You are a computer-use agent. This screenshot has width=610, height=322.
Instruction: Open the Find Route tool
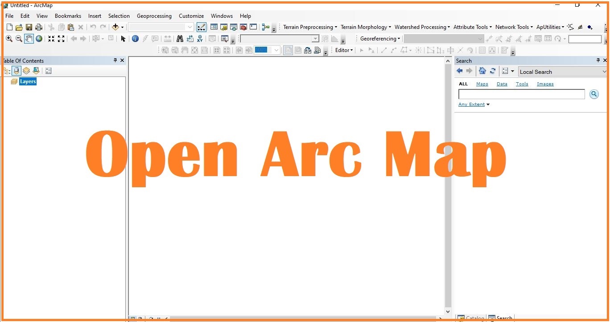point(190,39)
